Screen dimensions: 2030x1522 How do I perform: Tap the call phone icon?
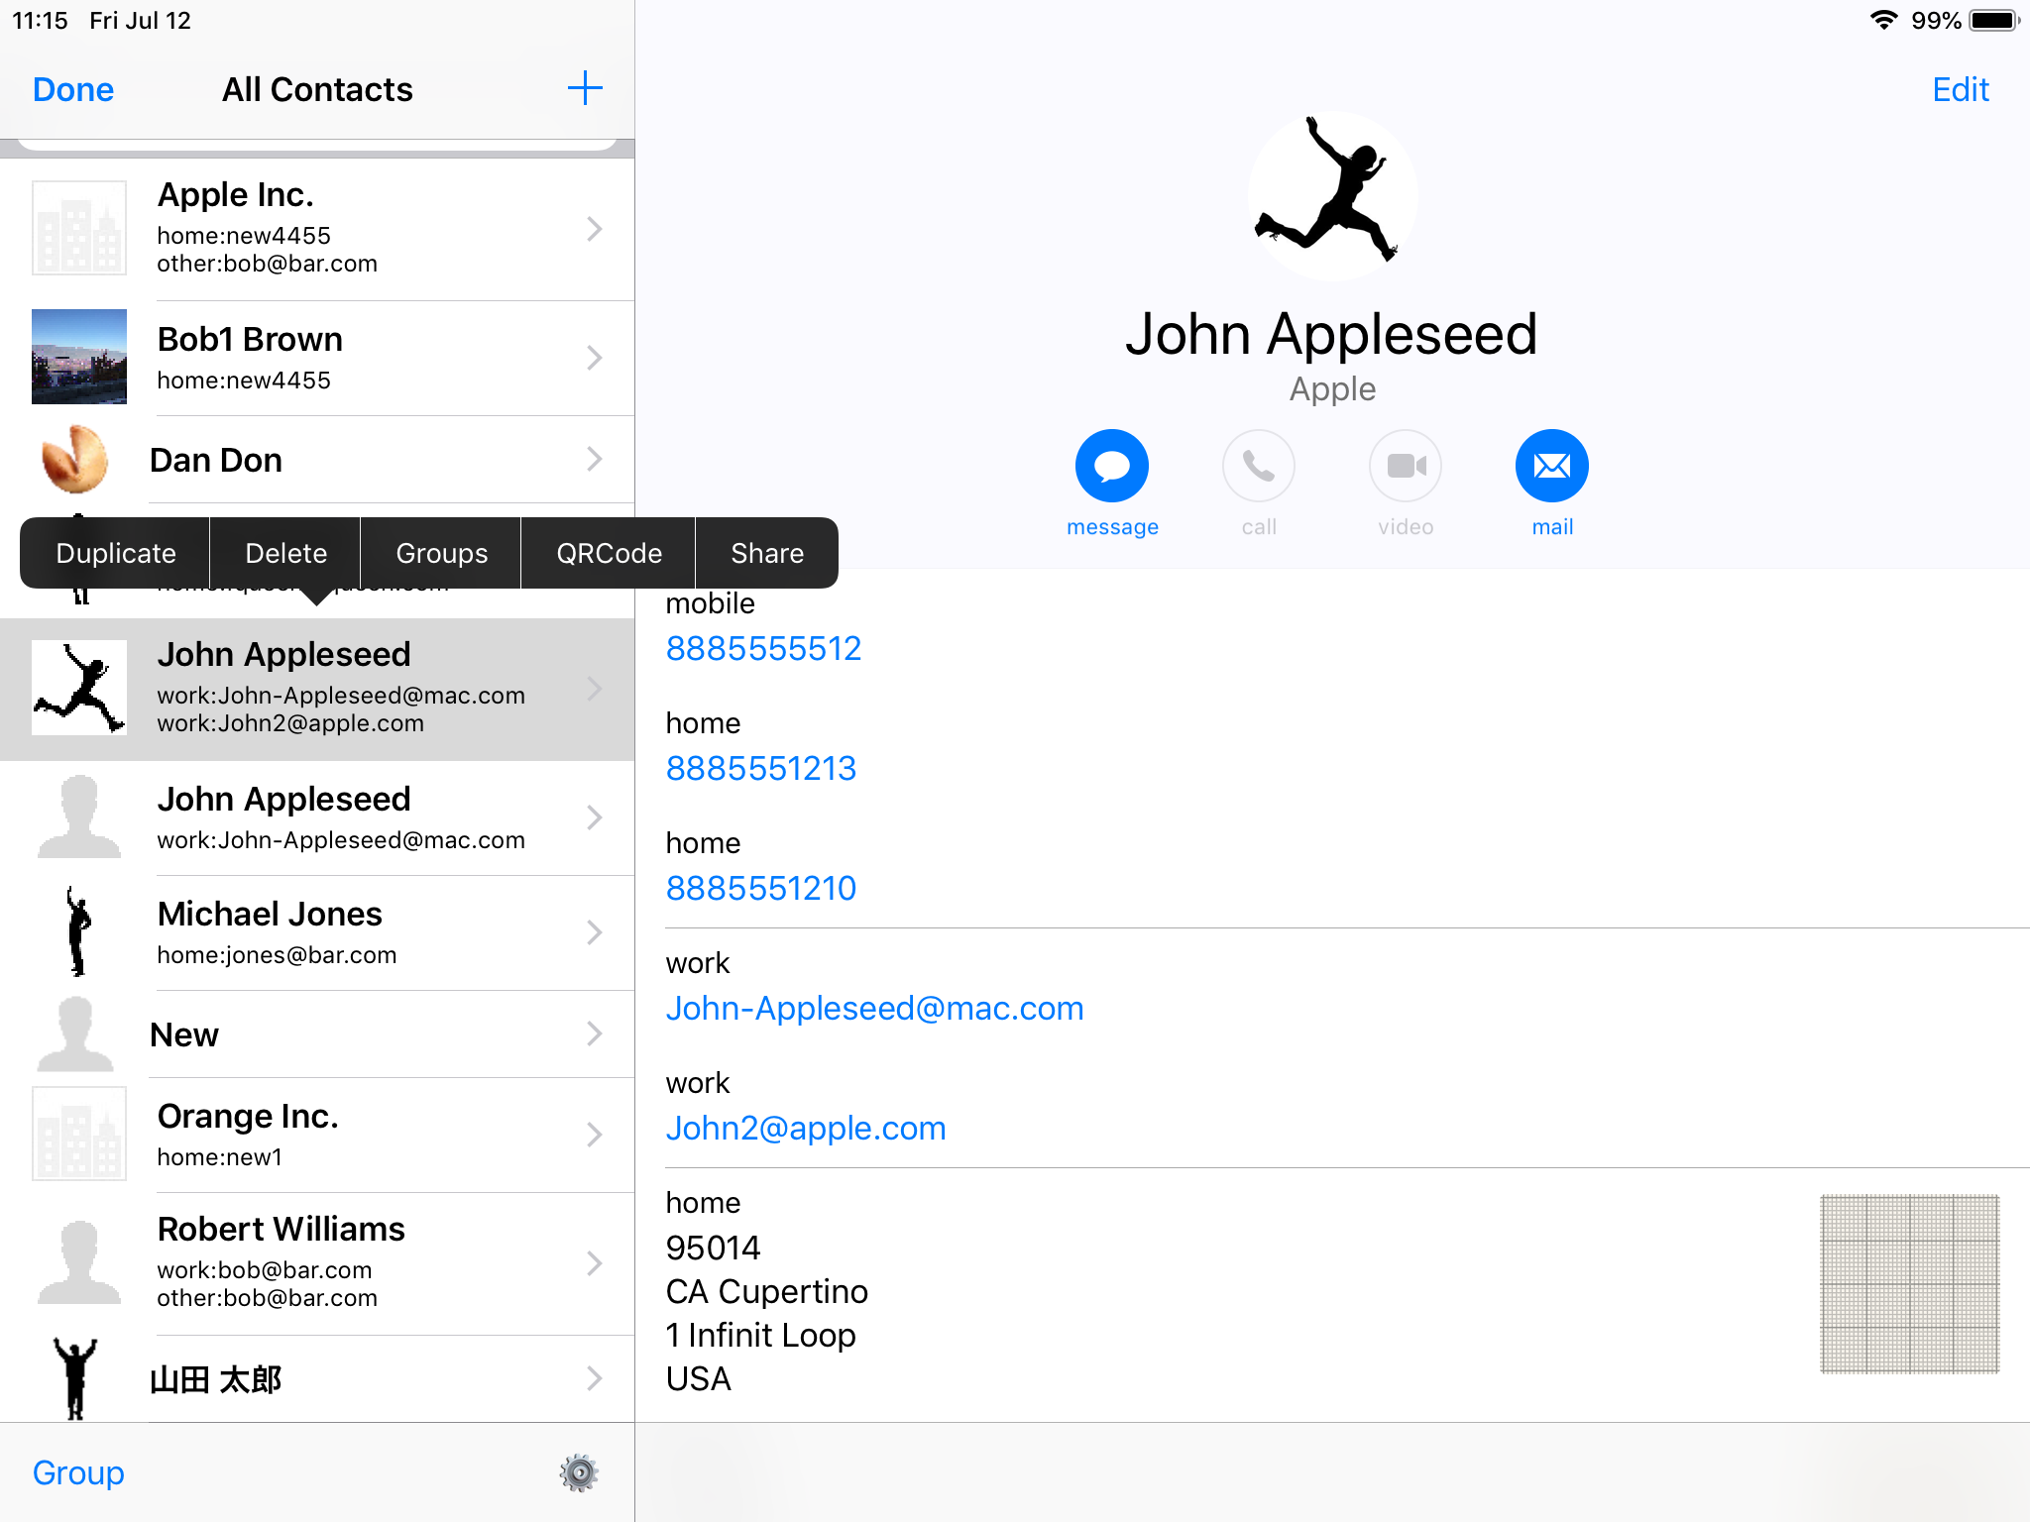tap(1259, 466)
